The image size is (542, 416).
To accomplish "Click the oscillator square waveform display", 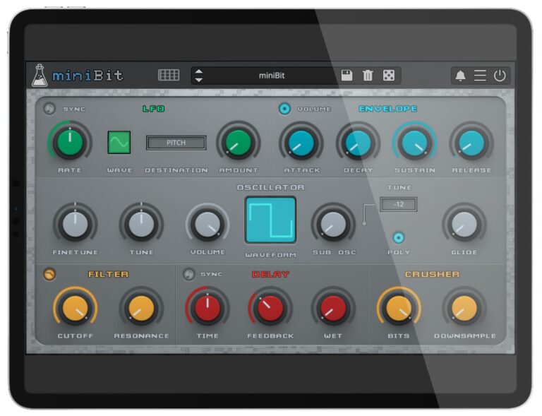I will [x=271, y=220].
